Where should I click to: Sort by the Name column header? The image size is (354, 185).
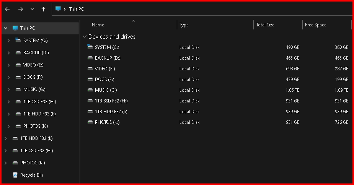coord(98,25)
